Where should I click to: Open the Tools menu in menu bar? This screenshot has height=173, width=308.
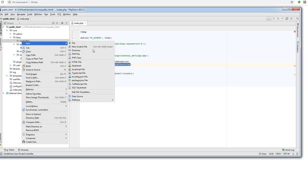(52, 14)
